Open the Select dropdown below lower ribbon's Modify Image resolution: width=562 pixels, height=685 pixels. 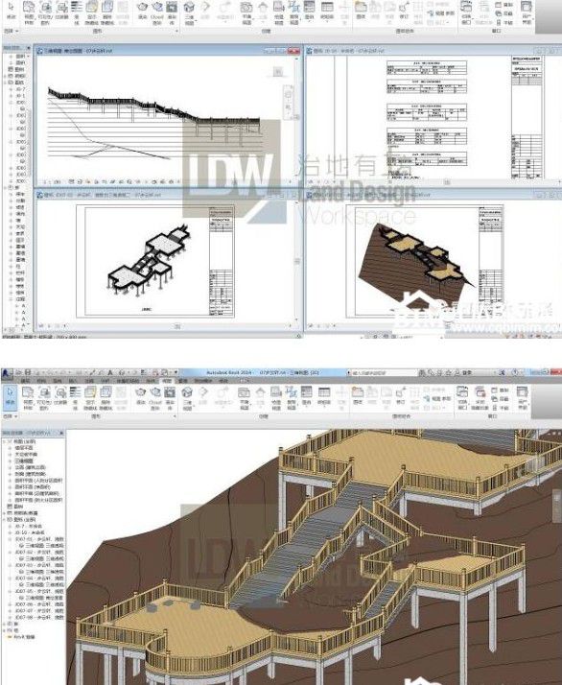[x=10, y=416]
